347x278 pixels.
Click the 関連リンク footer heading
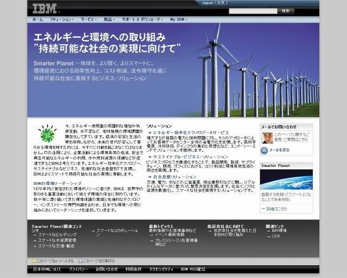click(x=275, y=227)
